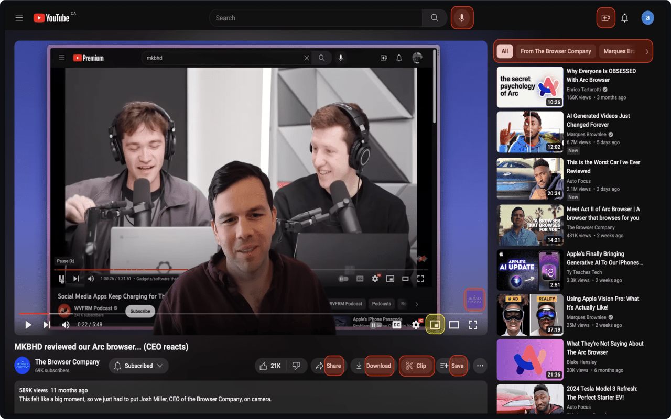Screen dimensions: 671x419
Task: Open account avatar menu
Action: click(x=648, y=18)
